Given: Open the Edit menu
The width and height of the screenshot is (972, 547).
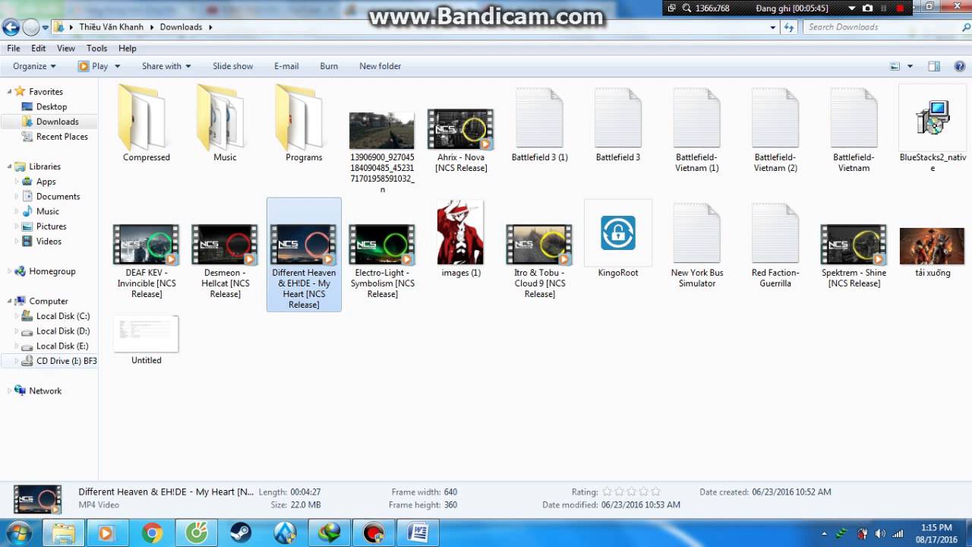Looking at the screenshot, I should pos(39,48).
